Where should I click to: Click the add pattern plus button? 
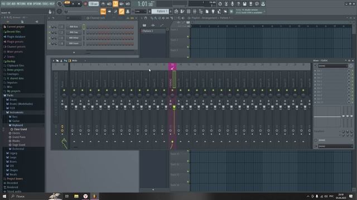(x=171, y=11)
